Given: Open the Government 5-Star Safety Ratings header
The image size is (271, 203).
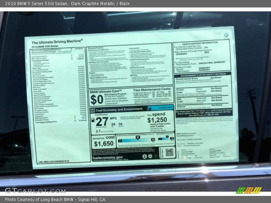Looking at the screenshot, I should 203,75.
